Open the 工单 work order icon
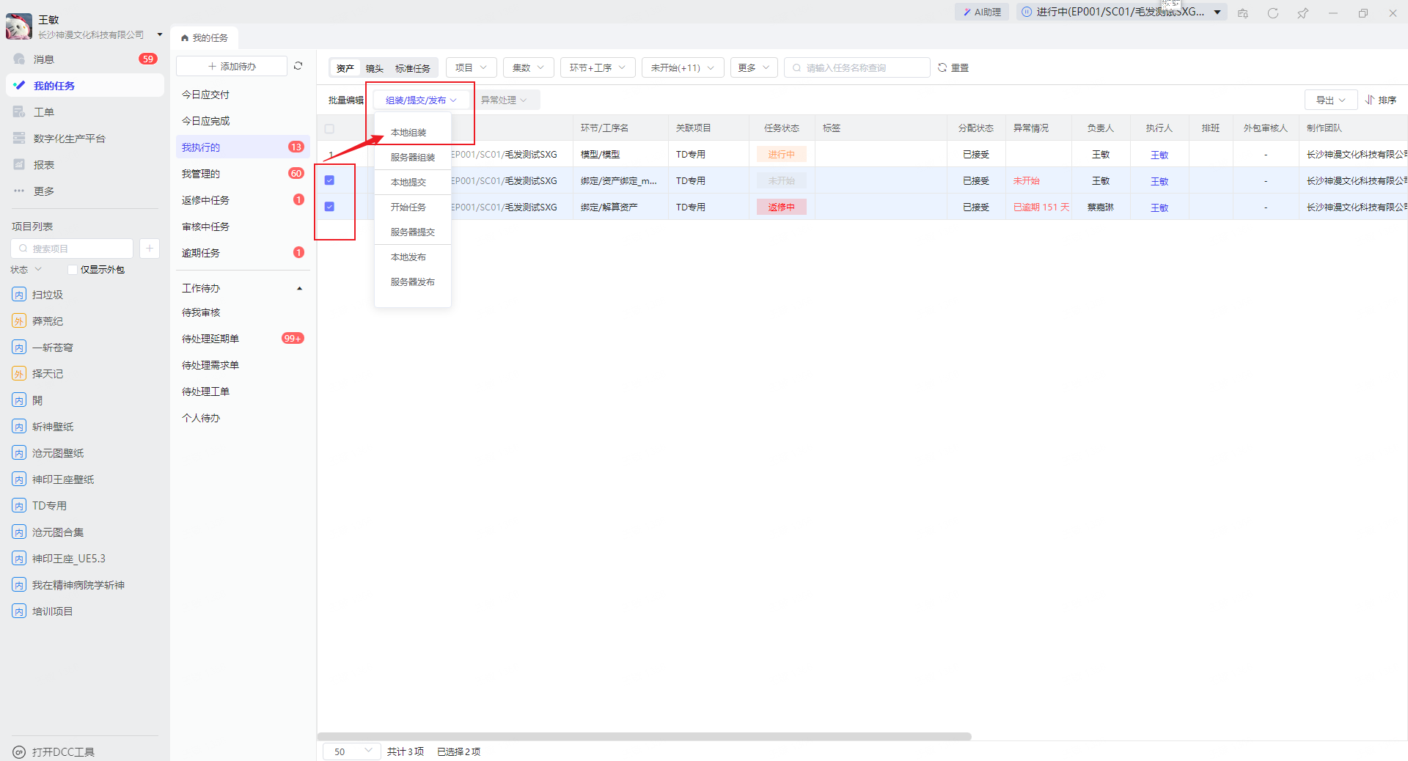This screenshot has width=1408, height=761. 20,112
